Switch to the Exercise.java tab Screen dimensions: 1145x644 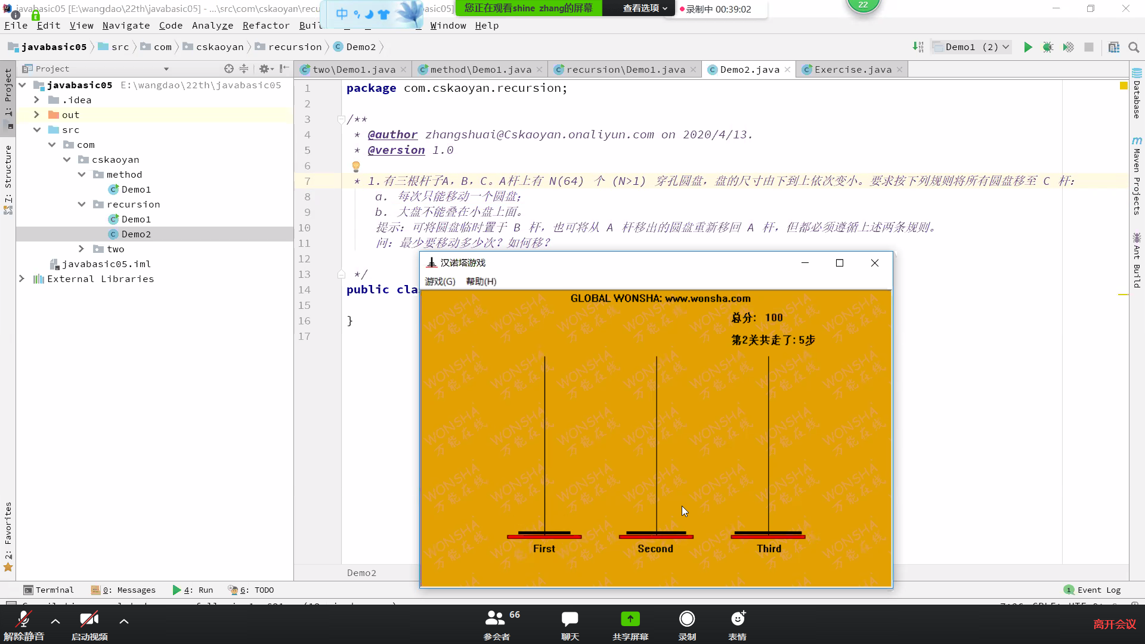[x=853, y=69]
